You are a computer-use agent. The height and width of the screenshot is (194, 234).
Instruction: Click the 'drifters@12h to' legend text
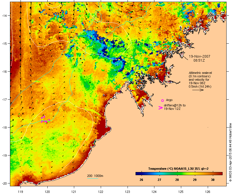point(175,105)
